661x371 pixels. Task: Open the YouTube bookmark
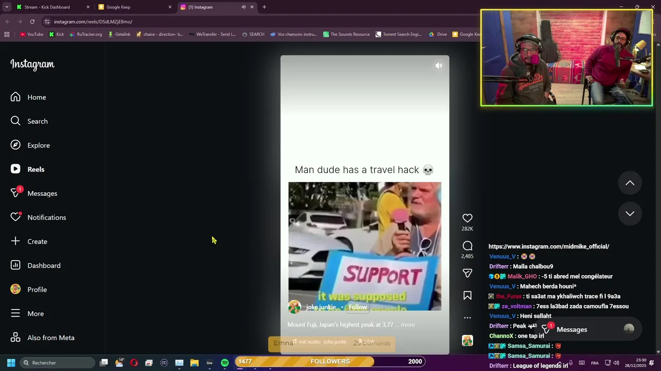[x=32, y=34]
